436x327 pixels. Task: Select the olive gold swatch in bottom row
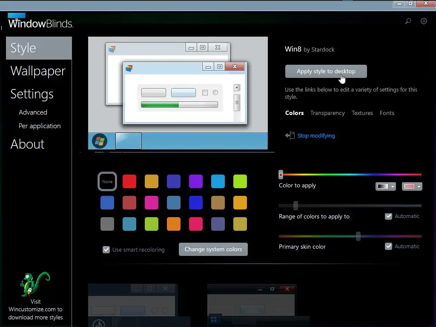[x=240, y=224]
